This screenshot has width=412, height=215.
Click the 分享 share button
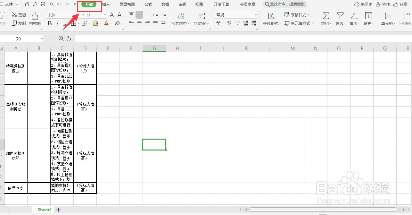coord(400,4)
